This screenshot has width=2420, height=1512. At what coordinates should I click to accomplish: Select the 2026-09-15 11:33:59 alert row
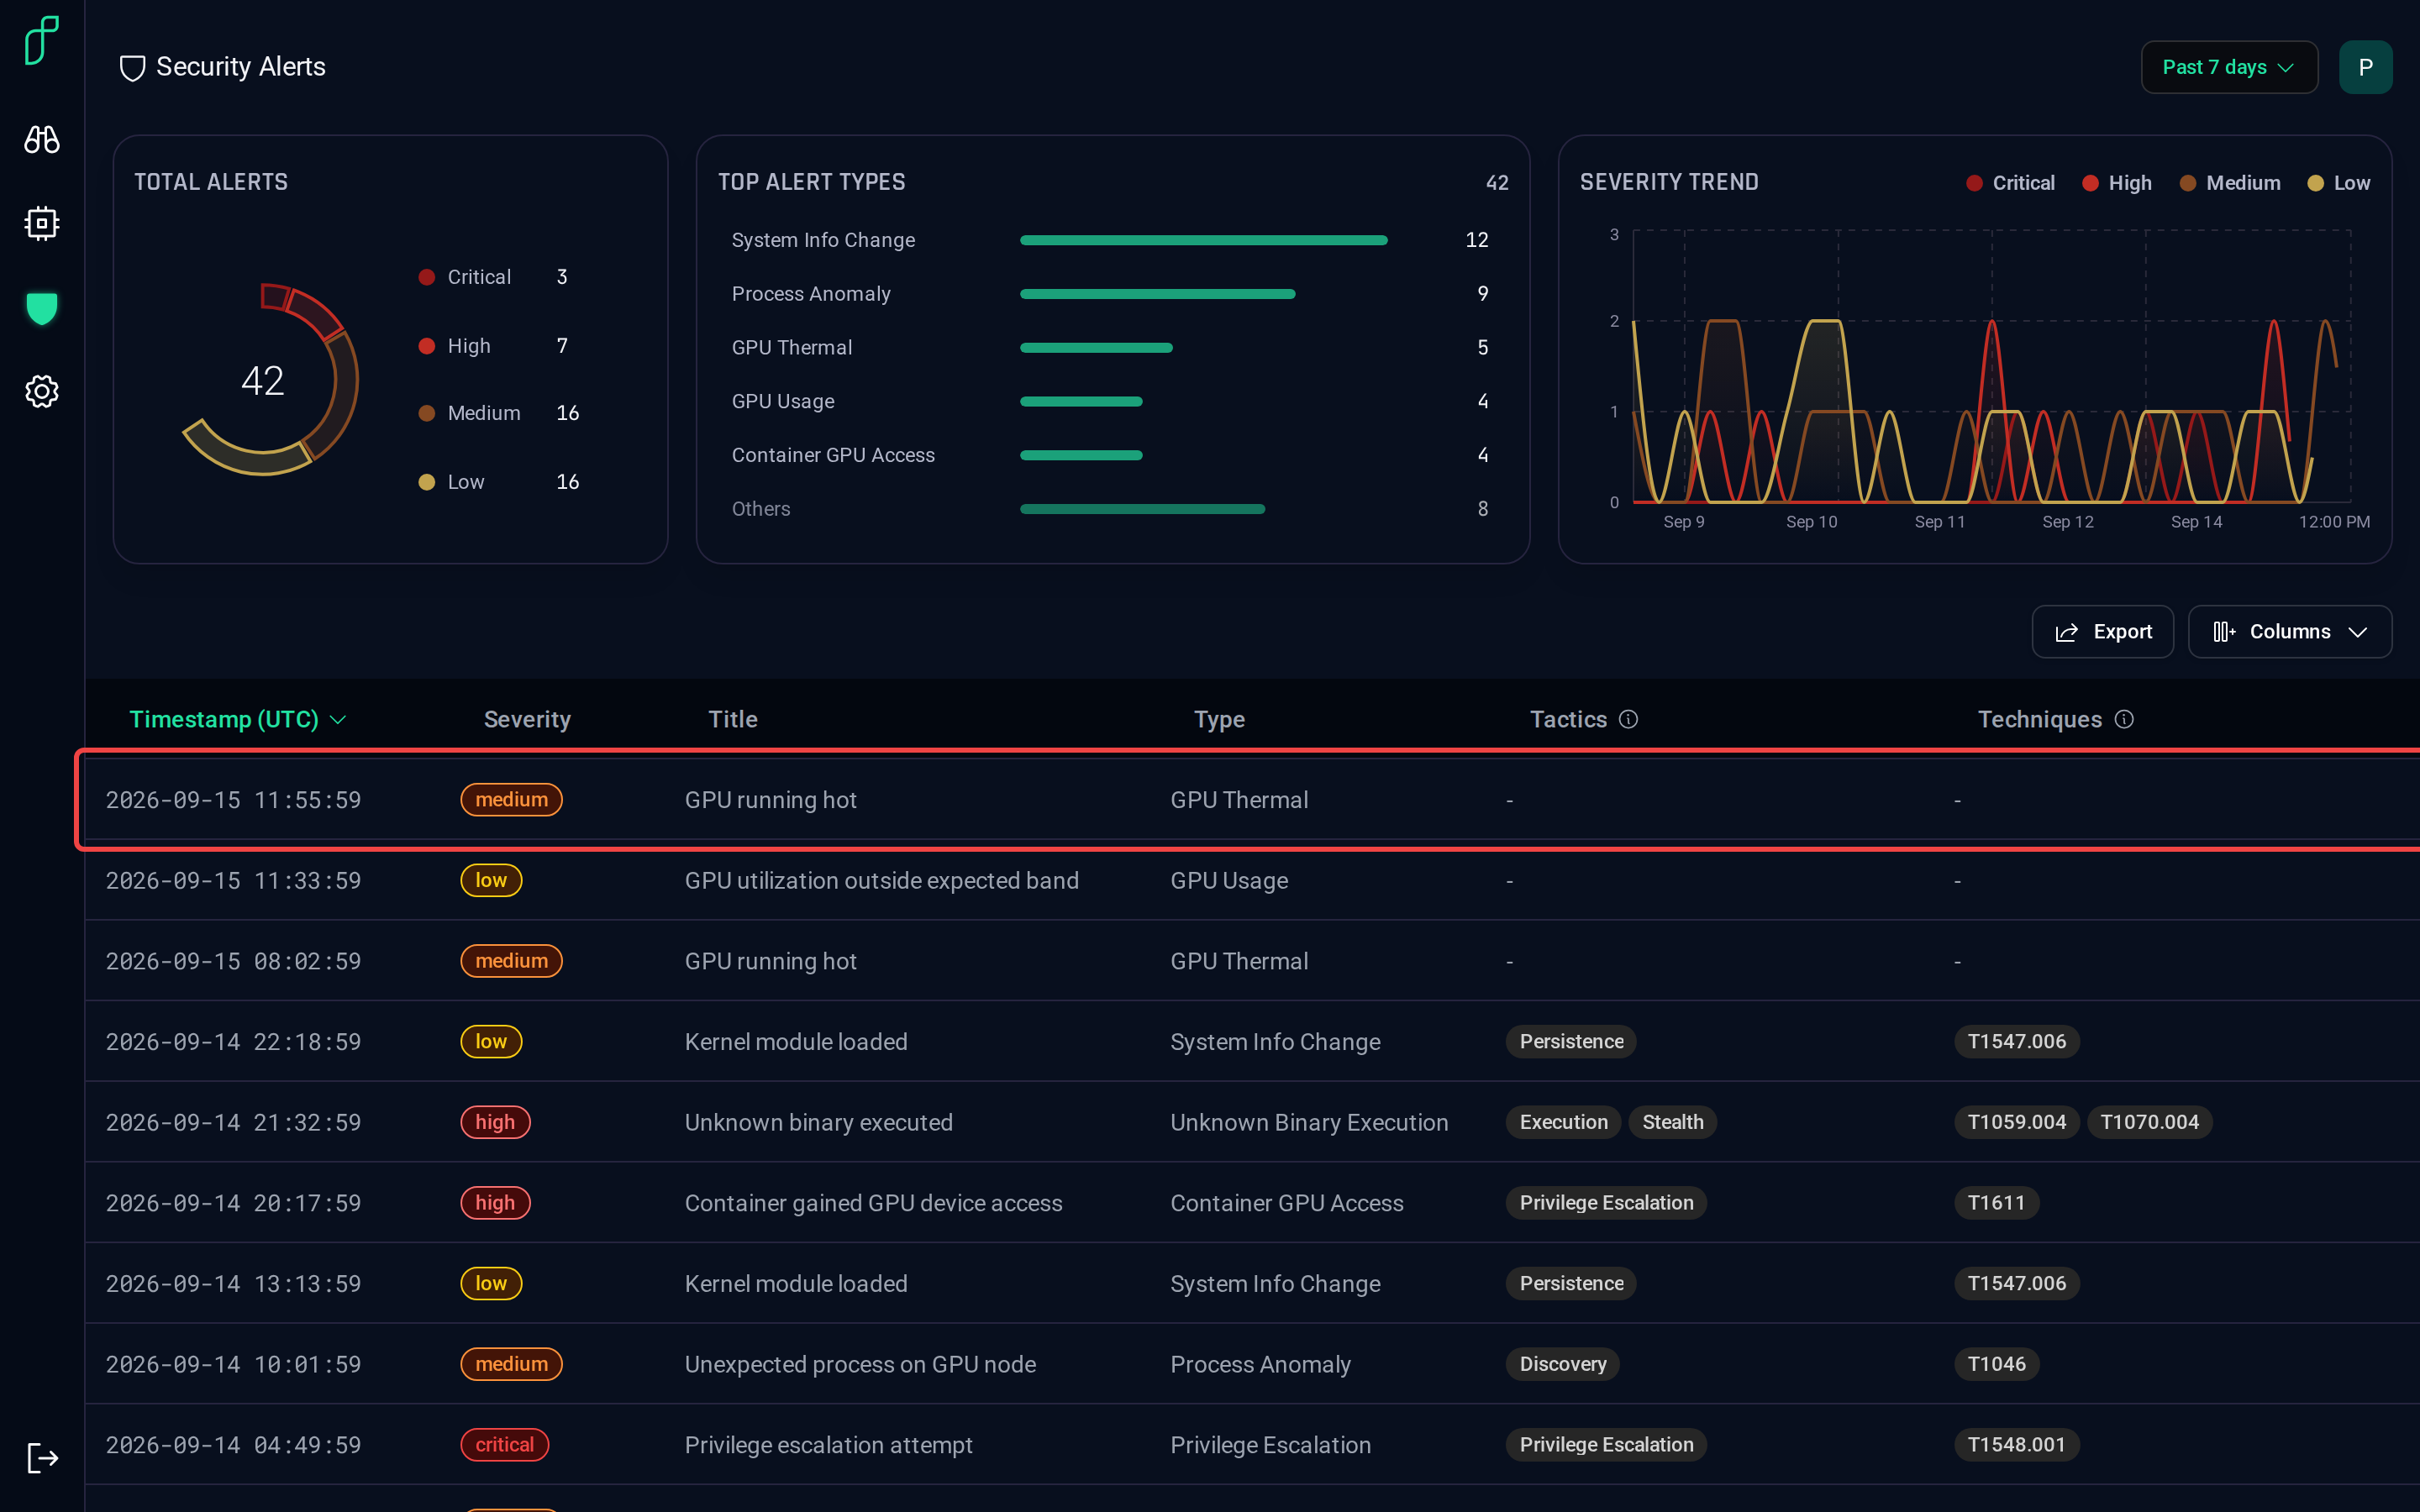coord(1252,880)
